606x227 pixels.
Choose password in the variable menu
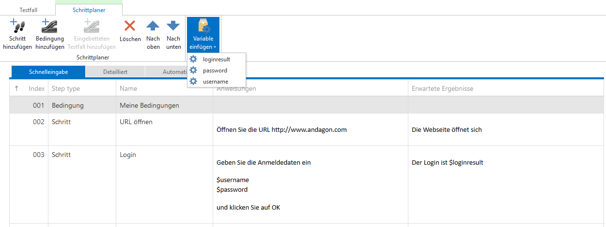[215, 71]
